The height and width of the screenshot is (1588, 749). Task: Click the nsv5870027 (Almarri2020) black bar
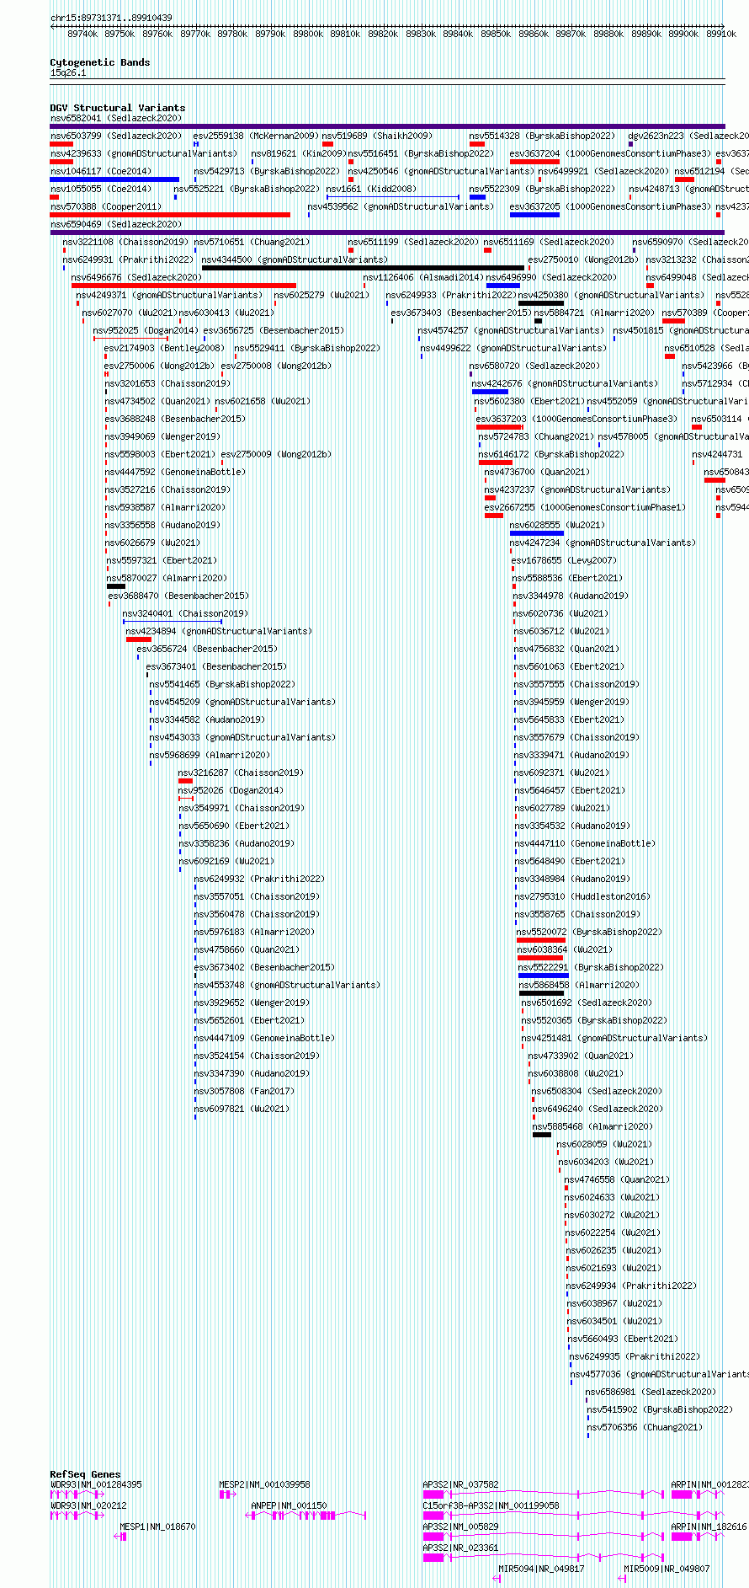tap(116, 586)
